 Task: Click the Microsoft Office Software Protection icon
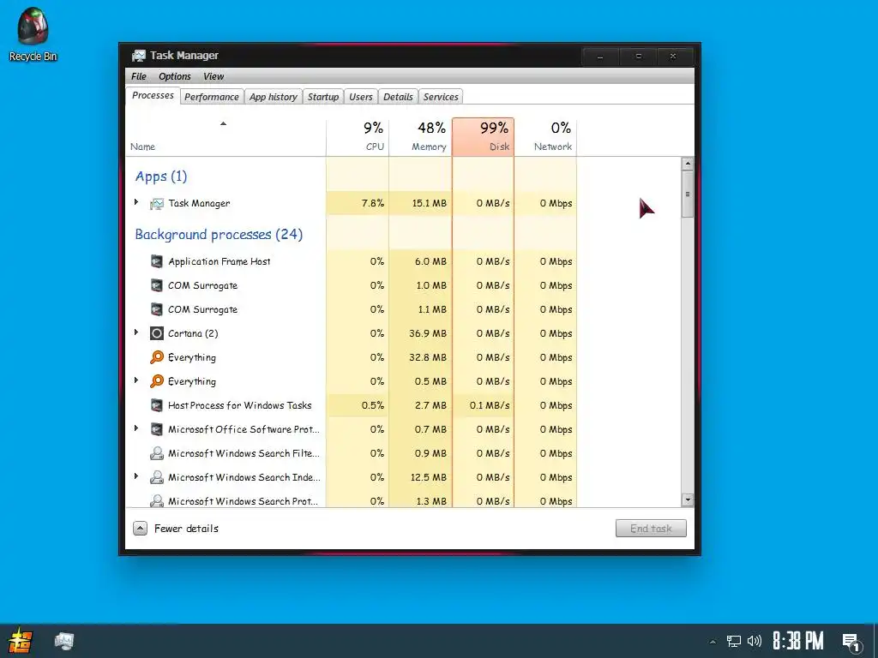(x=157, y=429)
